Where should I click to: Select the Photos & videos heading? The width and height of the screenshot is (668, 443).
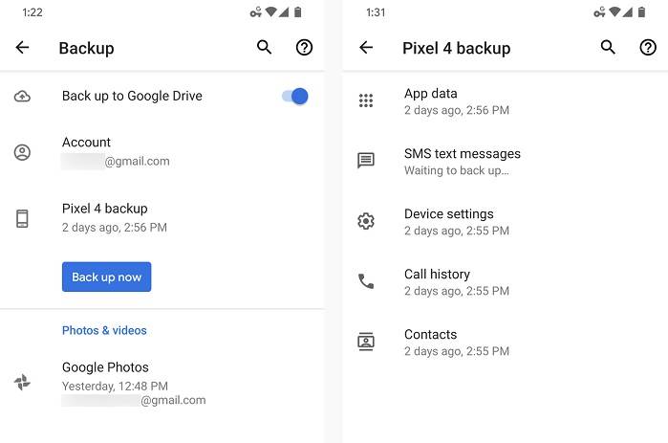point(104,330)
